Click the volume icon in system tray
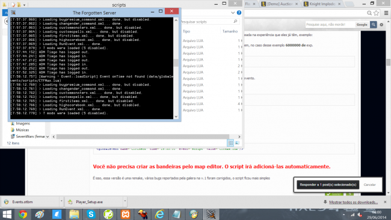 [359, 215]
